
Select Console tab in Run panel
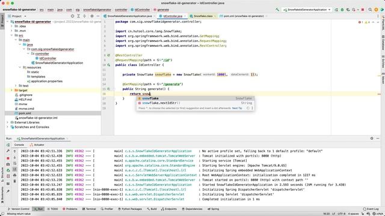point(19,145)
